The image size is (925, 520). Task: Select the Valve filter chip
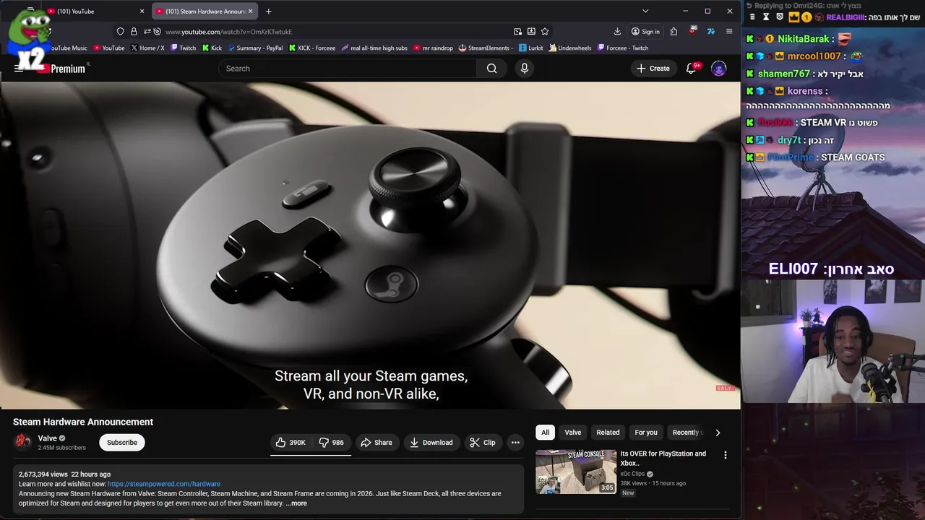tap(573, 433)
